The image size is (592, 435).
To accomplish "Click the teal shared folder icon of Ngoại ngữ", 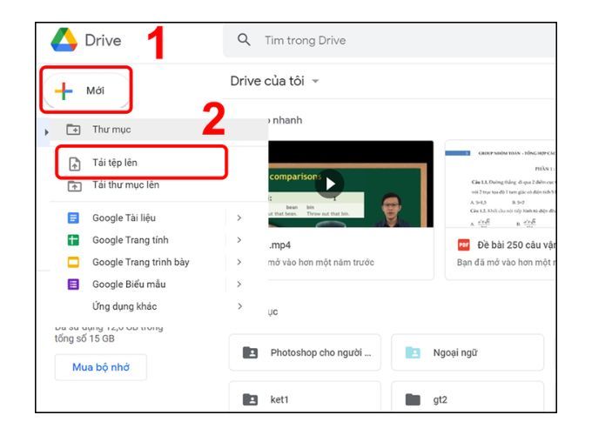I will (413, 352).
